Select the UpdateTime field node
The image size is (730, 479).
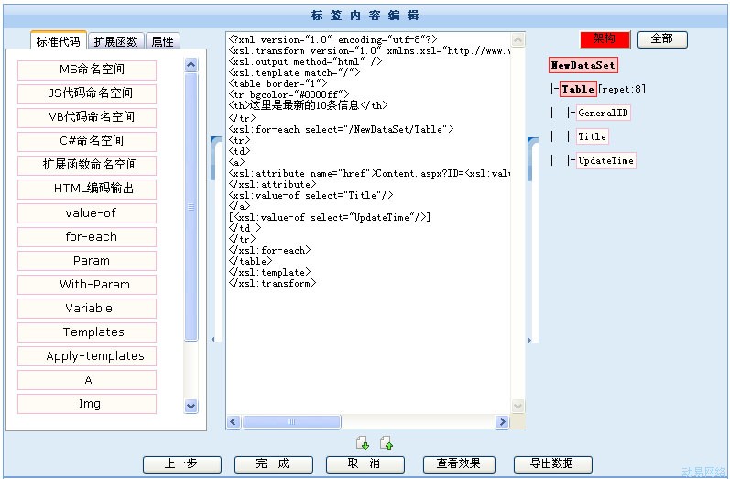point(606,160)
